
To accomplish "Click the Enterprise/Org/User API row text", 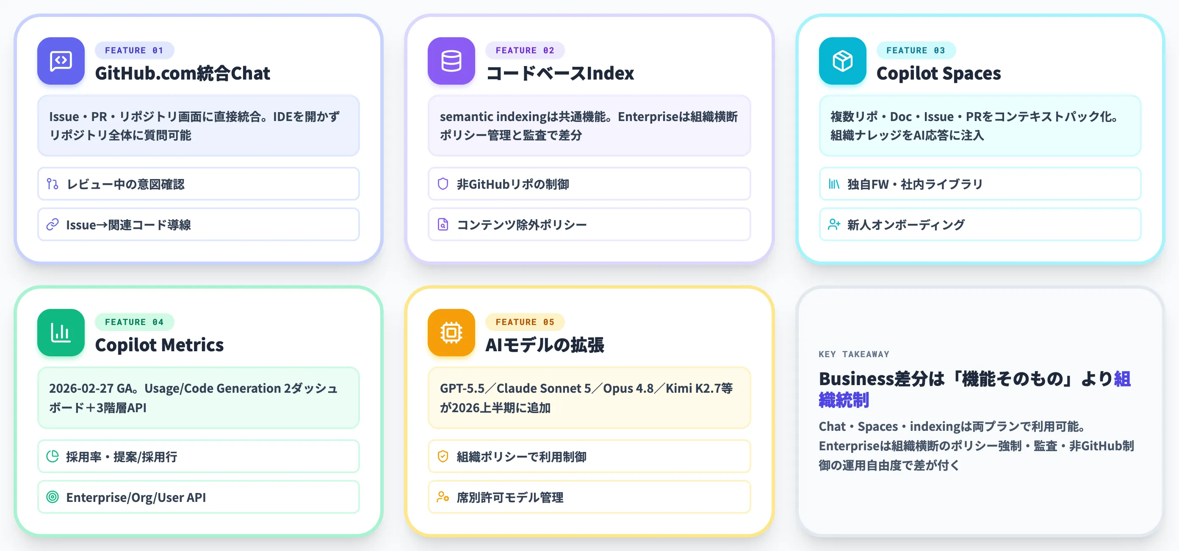I will coord(136,497).
